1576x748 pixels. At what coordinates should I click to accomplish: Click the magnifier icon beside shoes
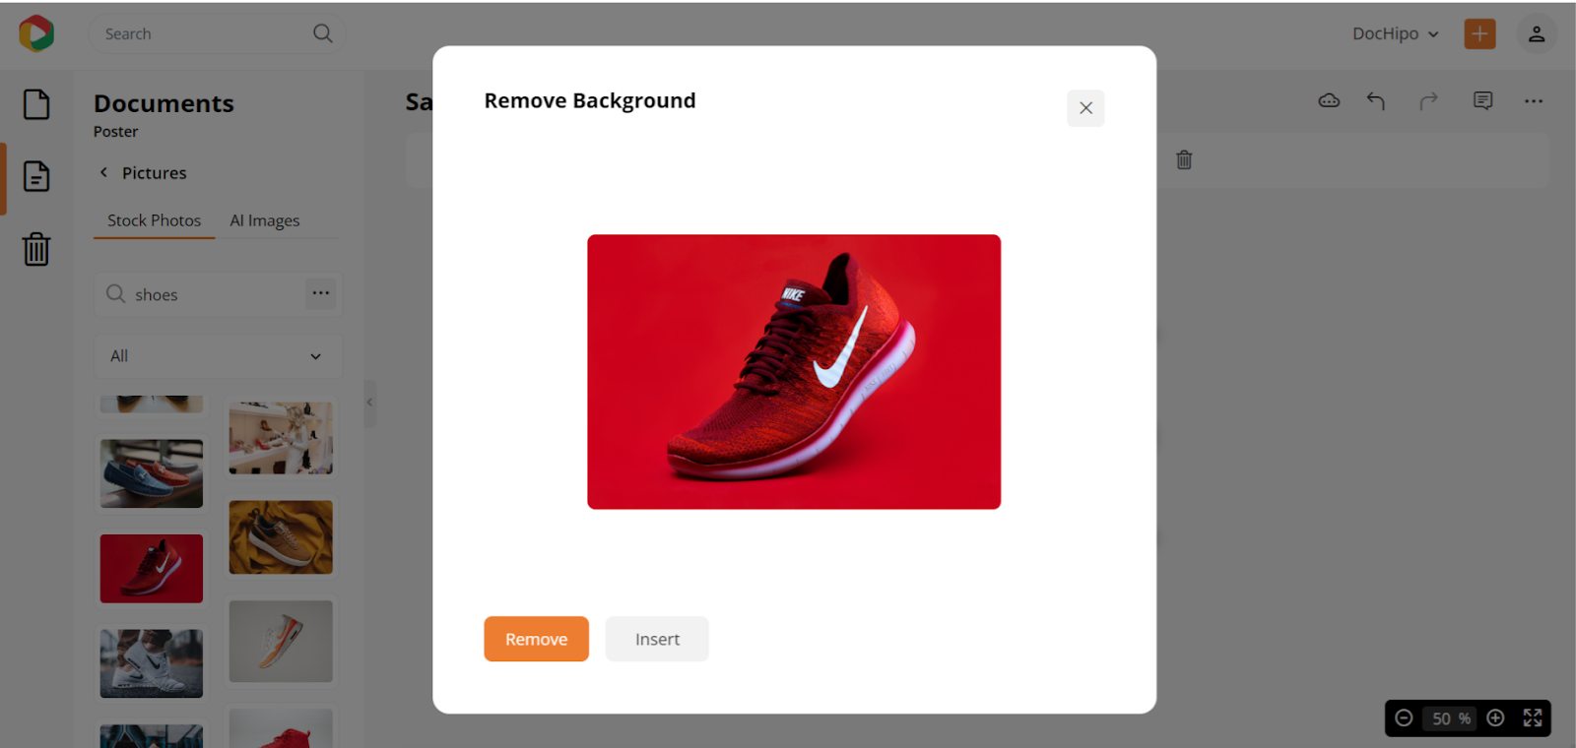click(x=115, y=293)
